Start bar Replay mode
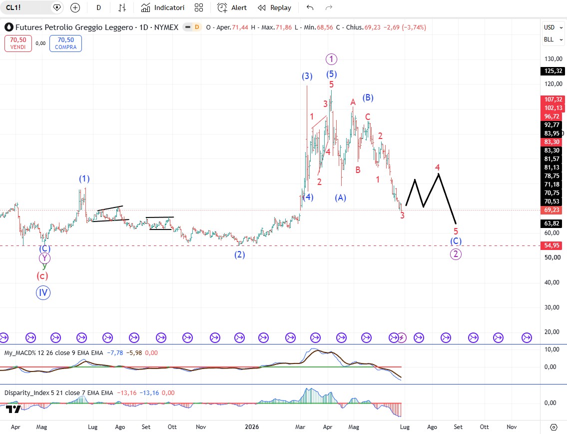 pyautogui.click(x=274, y=7)
